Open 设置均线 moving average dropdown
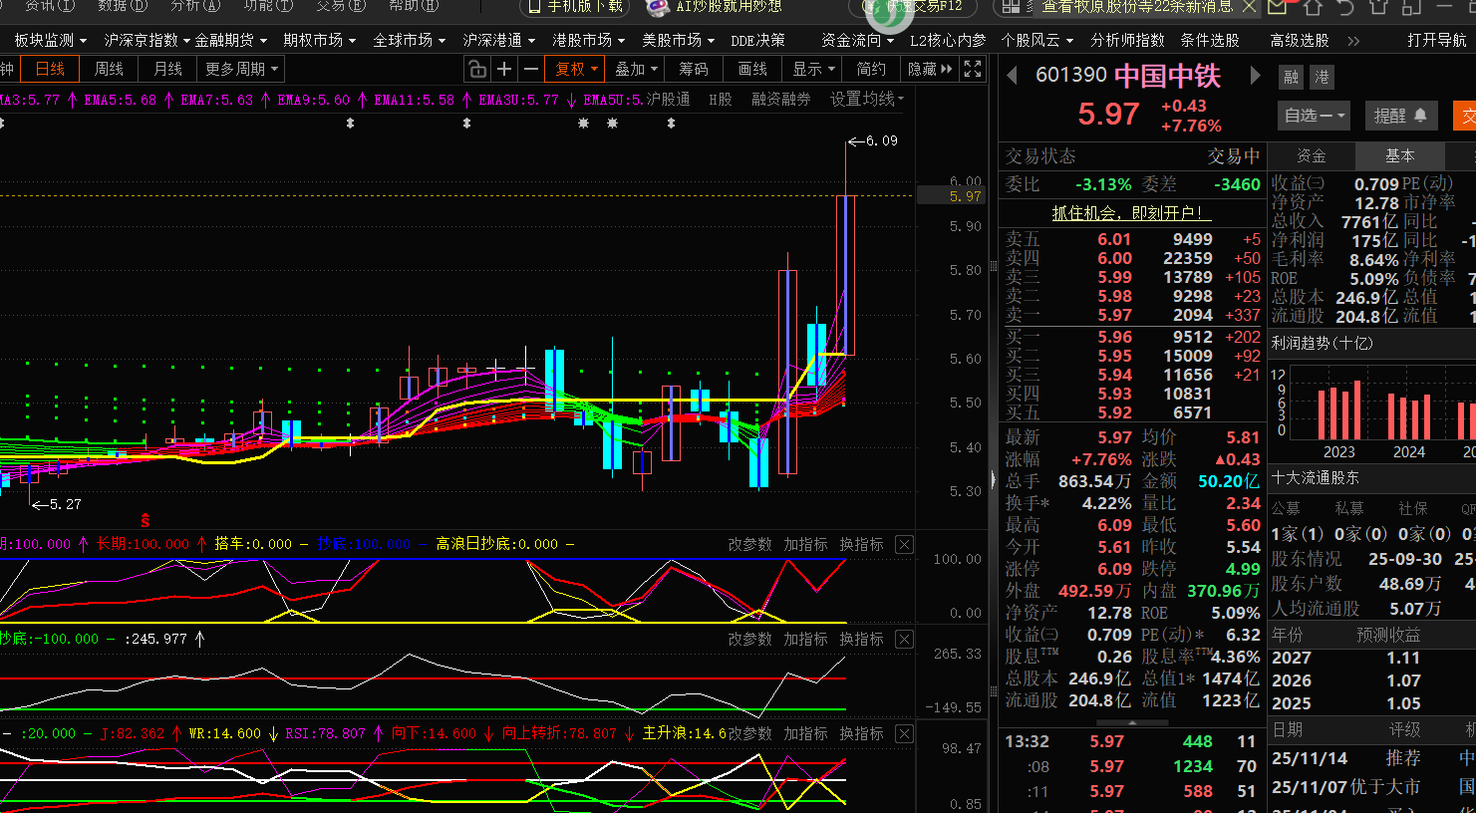 pos(866,99)
